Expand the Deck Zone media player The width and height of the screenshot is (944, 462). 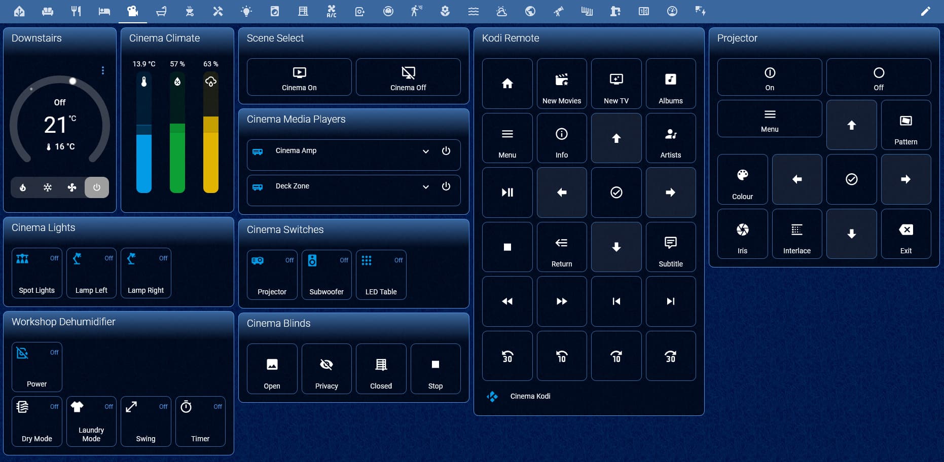426,186
